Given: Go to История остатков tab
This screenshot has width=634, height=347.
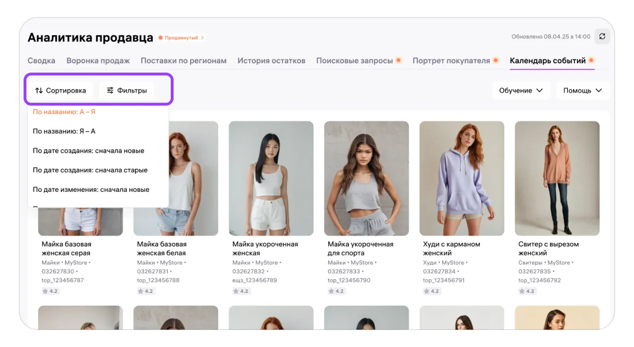Looking at the screenshot, I should 271,61.
